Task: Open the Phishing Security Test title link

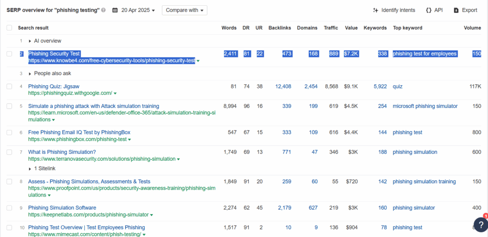Action: pyautogui.click(x=54, y=54)
